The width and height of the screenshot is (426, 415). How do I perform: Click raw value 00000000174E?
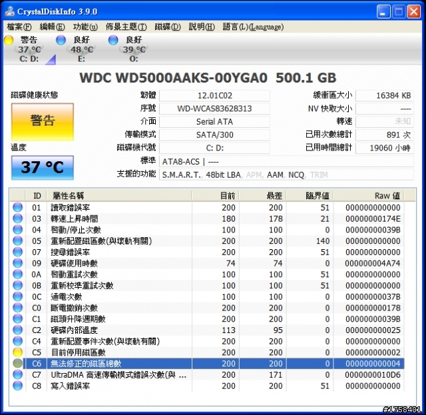[x=373, y=218]
